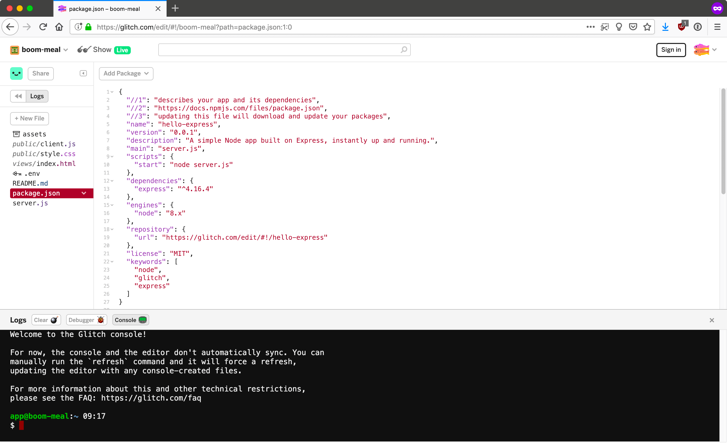
Task: Open the uBlock shield extension icon
Action: 682,27
